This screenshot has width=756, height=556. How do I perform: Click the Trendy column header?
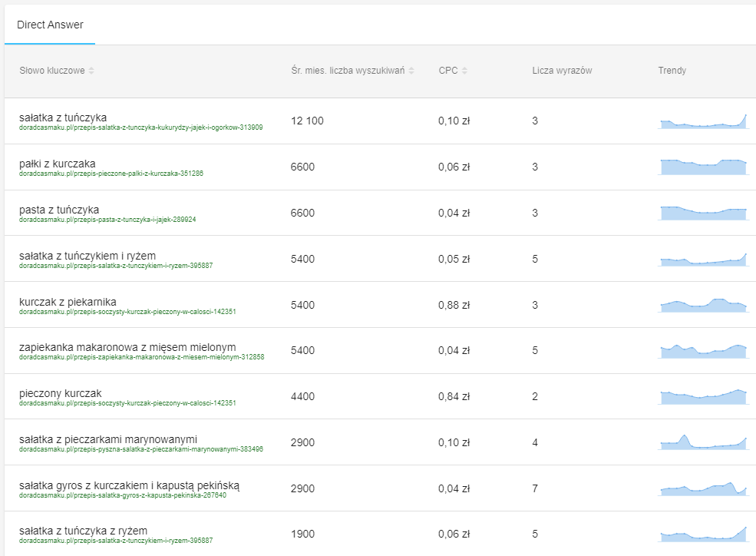point(672,71)
